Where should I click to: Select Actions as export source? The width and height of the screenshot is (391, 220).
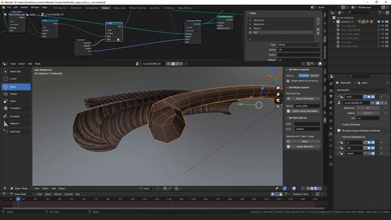click(x=315, y=76)
